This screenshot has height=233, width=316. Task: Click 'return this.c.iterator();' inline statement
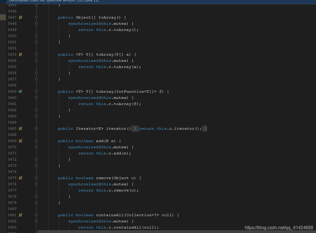click(x=170, y=129)
